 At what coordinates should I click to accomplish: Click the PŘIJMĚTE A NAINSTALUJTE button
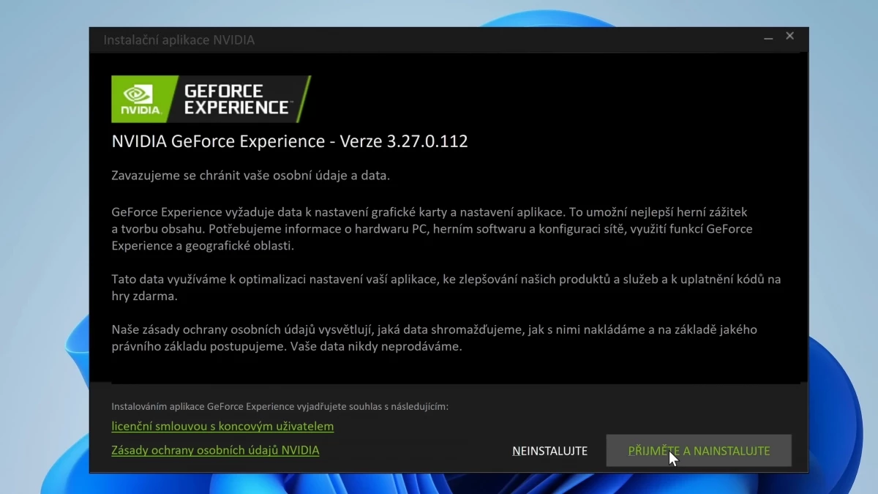point(699,451)
